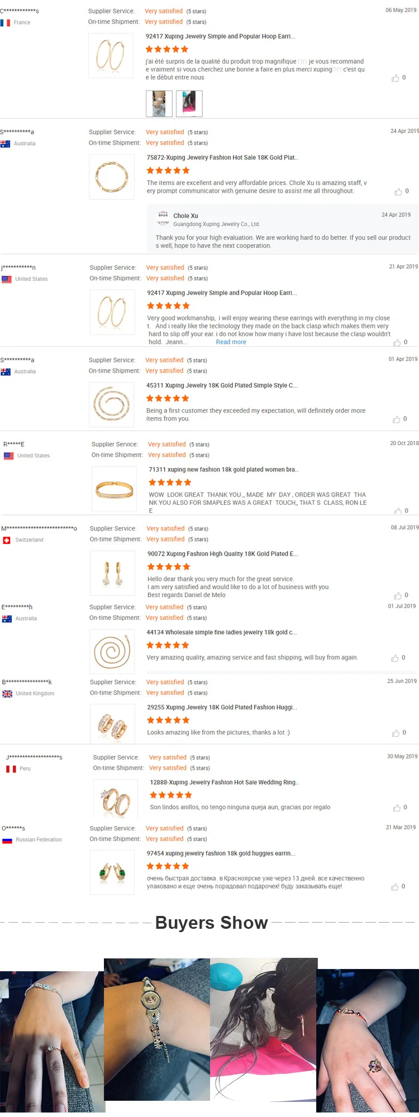Viewport: 419px width, 1117px height.
Task: Like the Switzerland buyer's review
Action: pos(398,596)
